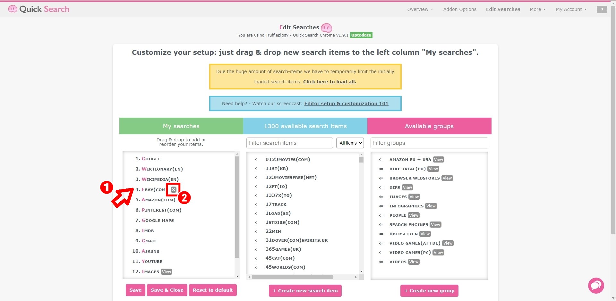Select the 1300 available search items header
Image resolution: width=616 pixels, height=301 pixels.
pos(305,126)
